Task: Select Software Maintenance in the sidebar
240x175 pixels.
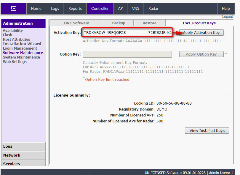Action: [23, 53]
